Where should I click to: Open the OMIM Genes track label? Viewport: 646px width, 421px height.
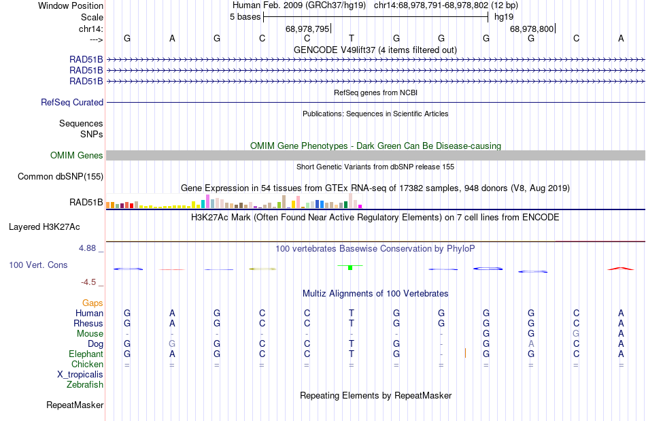[x=76, y=155]
